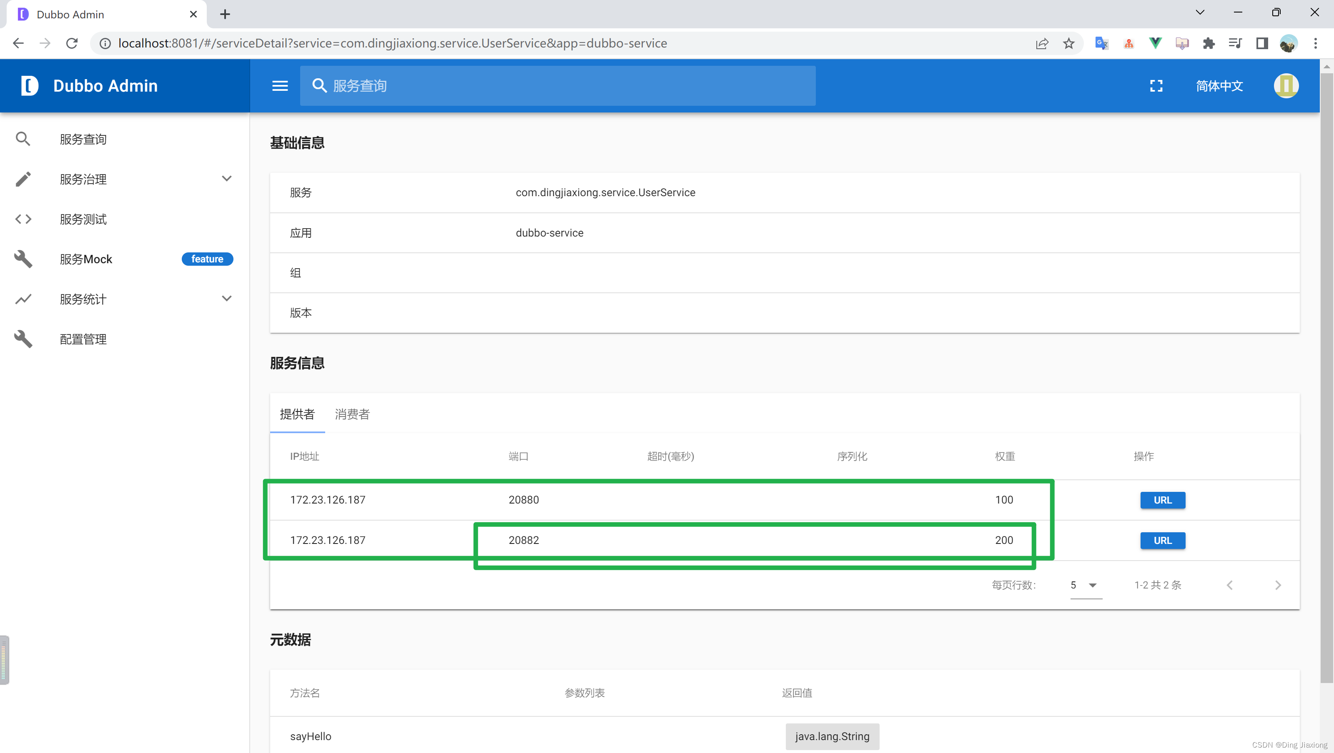1334x753 pixels.
Task: Click browser back navigation arrow
Action: coord(19,43)
